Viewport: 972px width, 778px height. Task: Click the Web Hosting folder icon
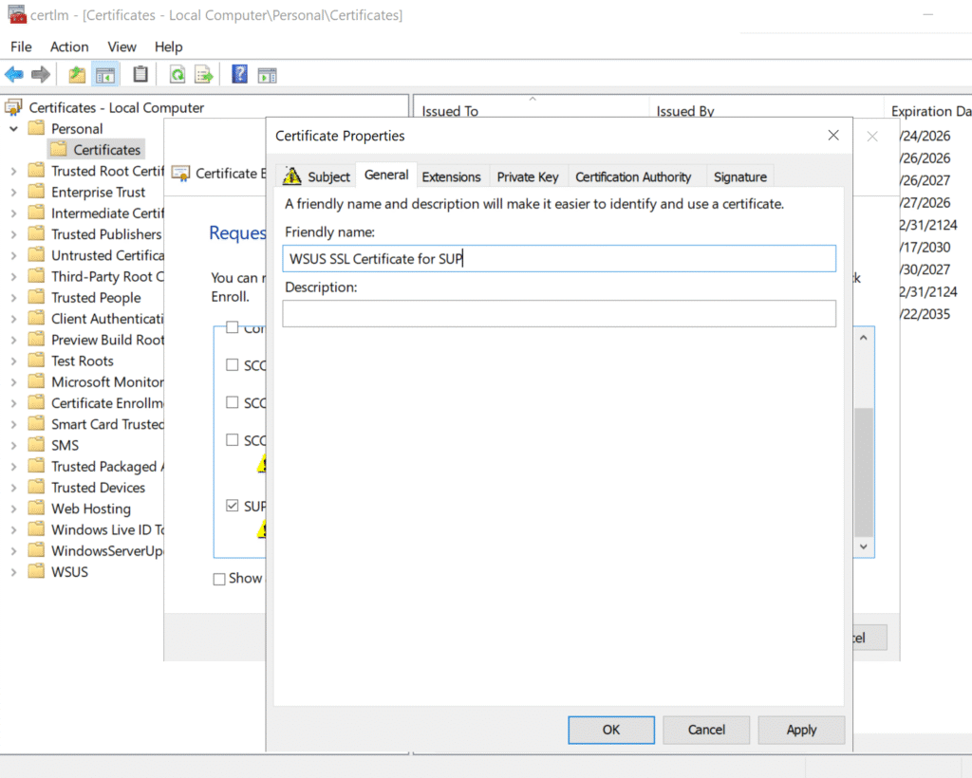37,508
